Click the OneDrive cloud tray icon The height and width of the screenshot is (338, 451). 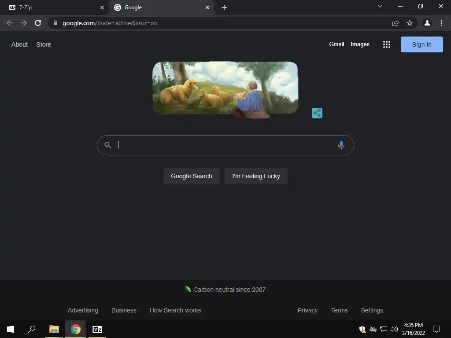pyautogui.click(x=373, y=329)
